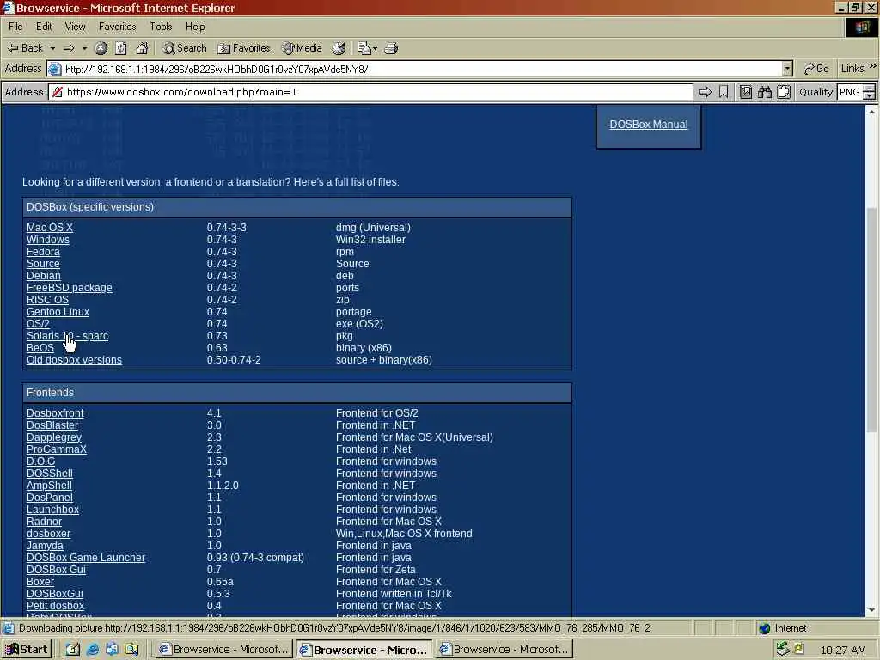The width and height of the screenshot is (880, 660).
Task: Open the DOSBox Game Launcher link
Action: pos(86,558)
